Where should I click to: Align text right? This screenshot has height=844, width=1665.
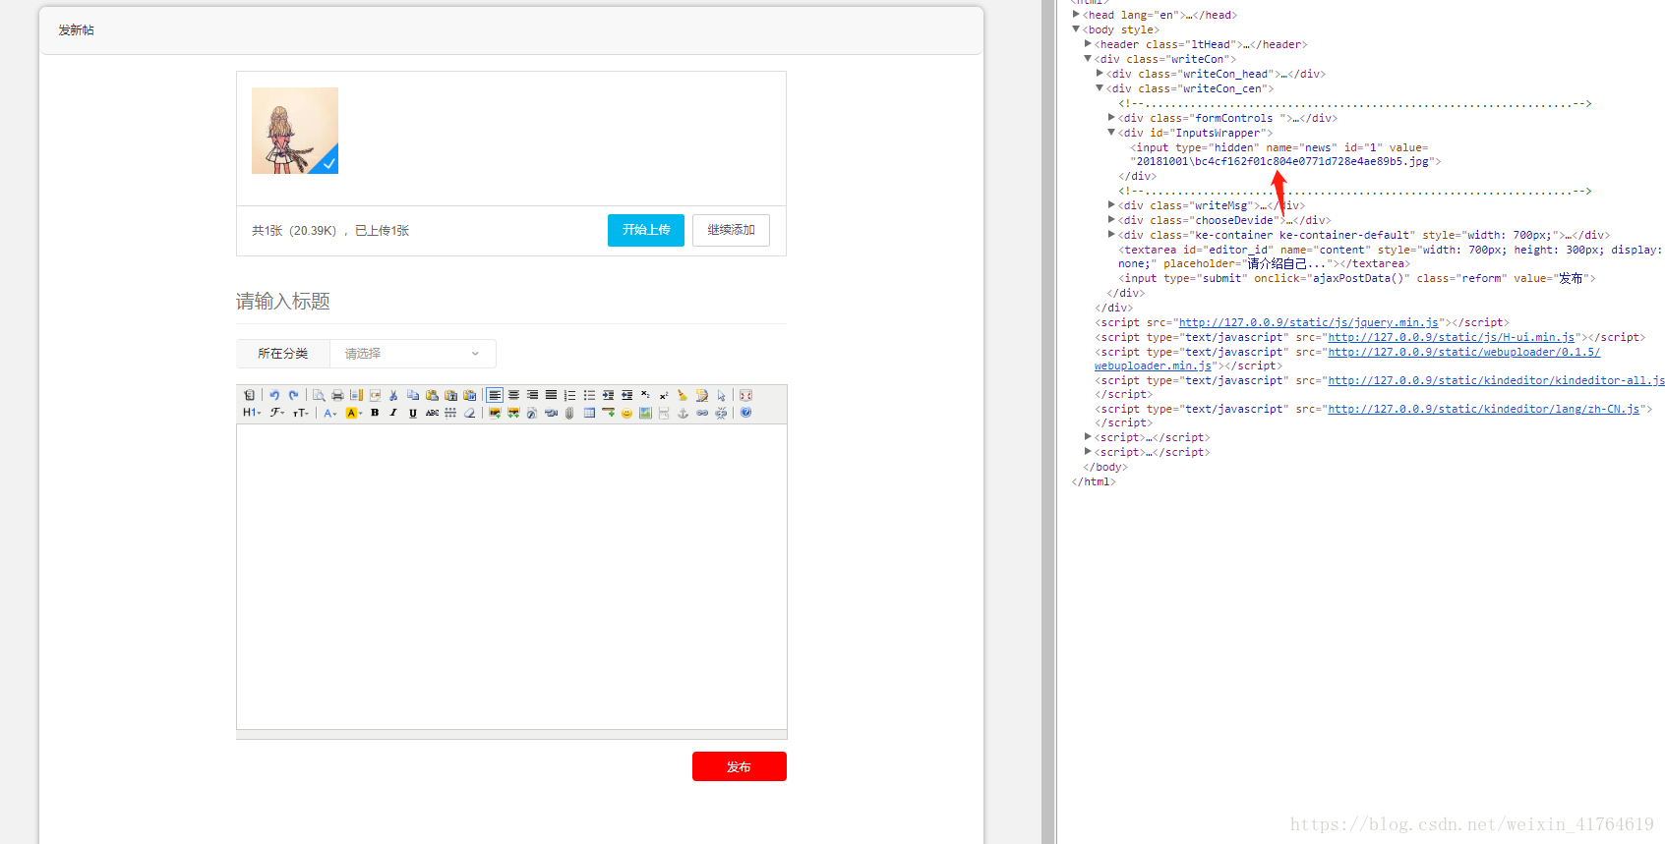tap(532, 395)
